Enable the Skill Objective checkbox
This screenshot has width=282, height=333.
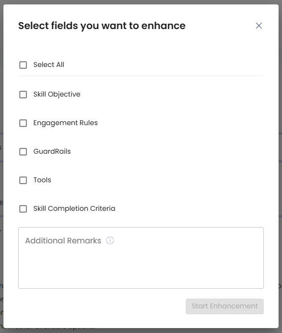(23, 95)
